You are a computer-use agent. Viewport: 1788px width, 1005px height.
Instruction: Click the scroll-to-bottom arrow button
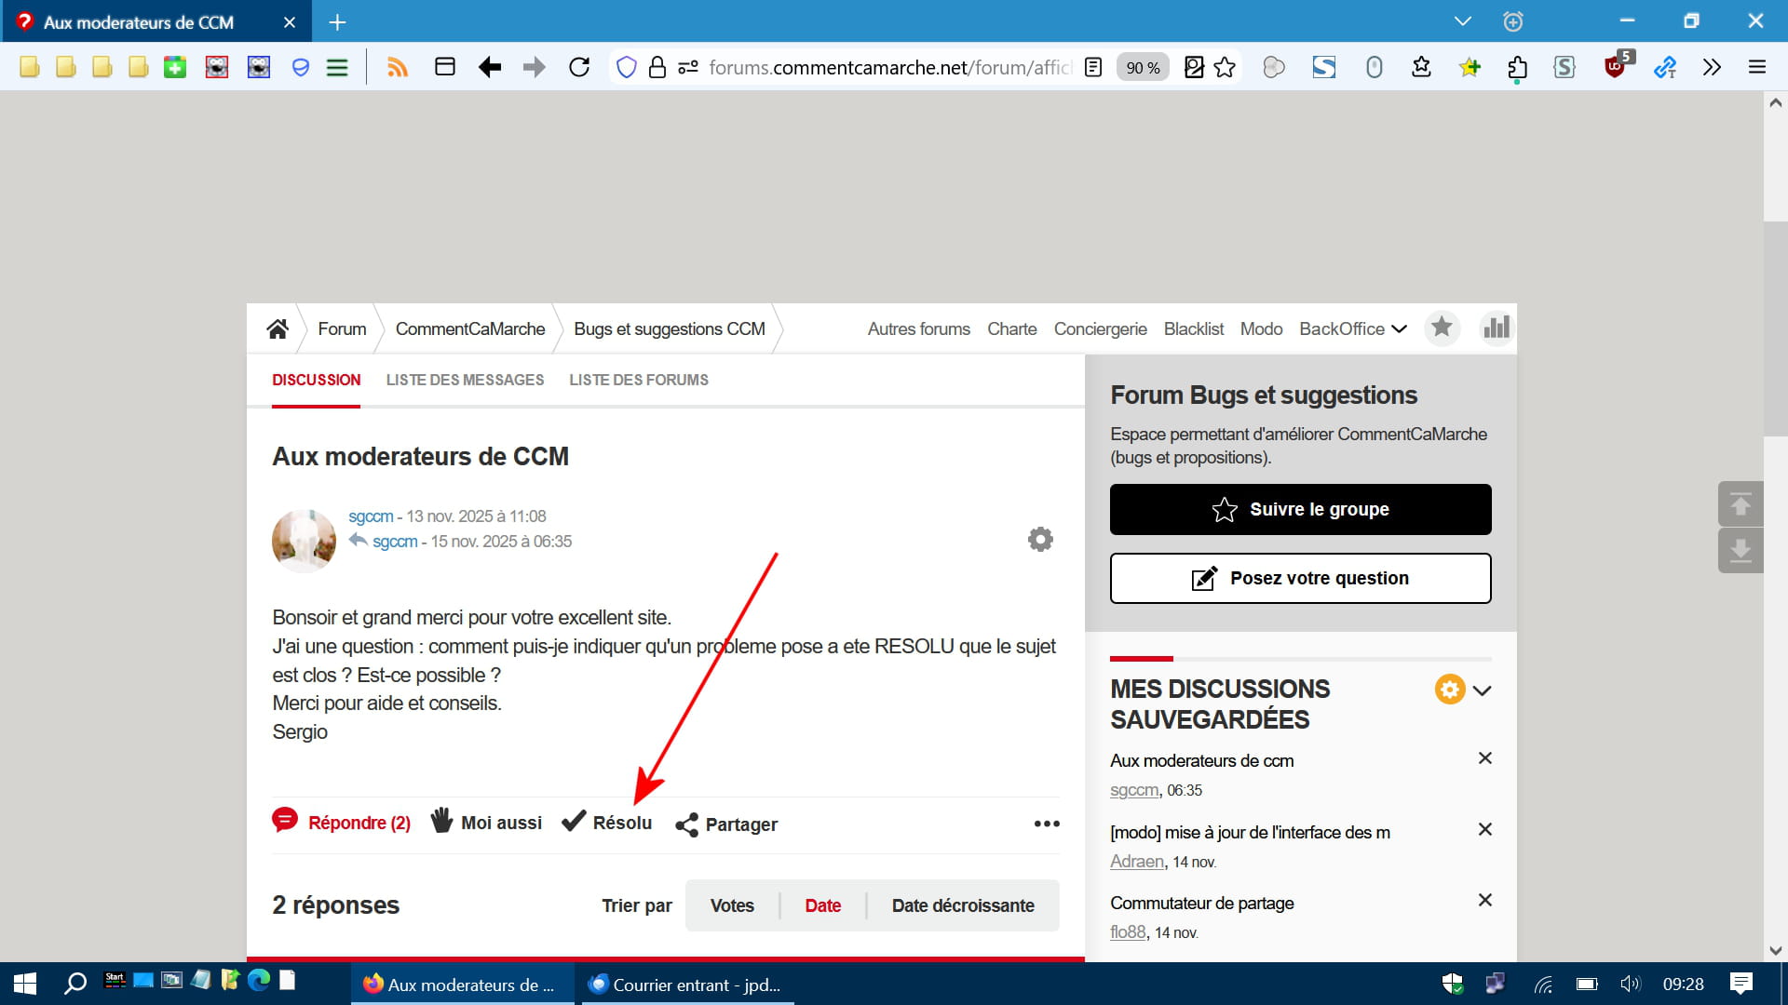[1740, 551]
